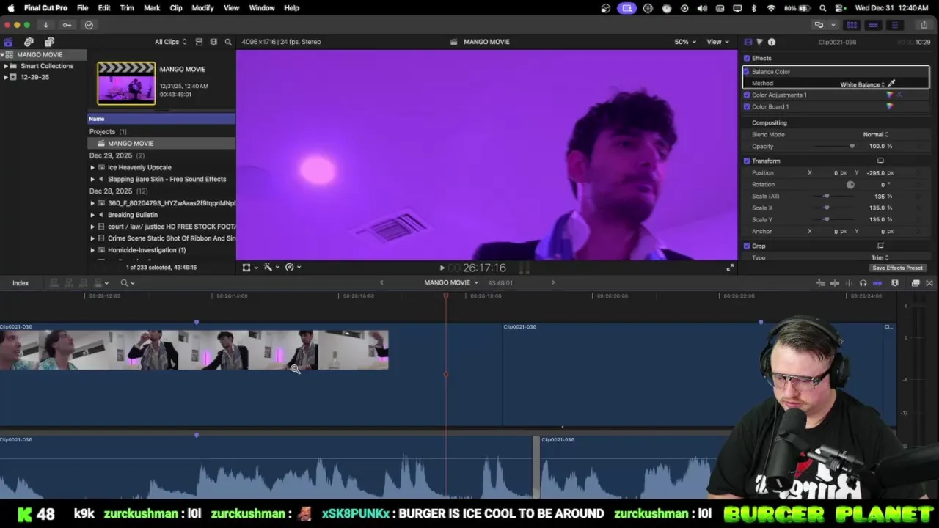Open the keyword editor key icon
939x528 pixels.
point(67,25)
